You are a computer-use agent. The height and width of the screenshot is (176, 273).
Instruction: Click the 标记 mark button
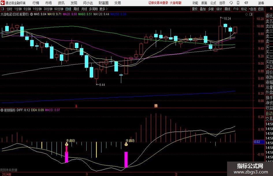(x=244, y=9)
